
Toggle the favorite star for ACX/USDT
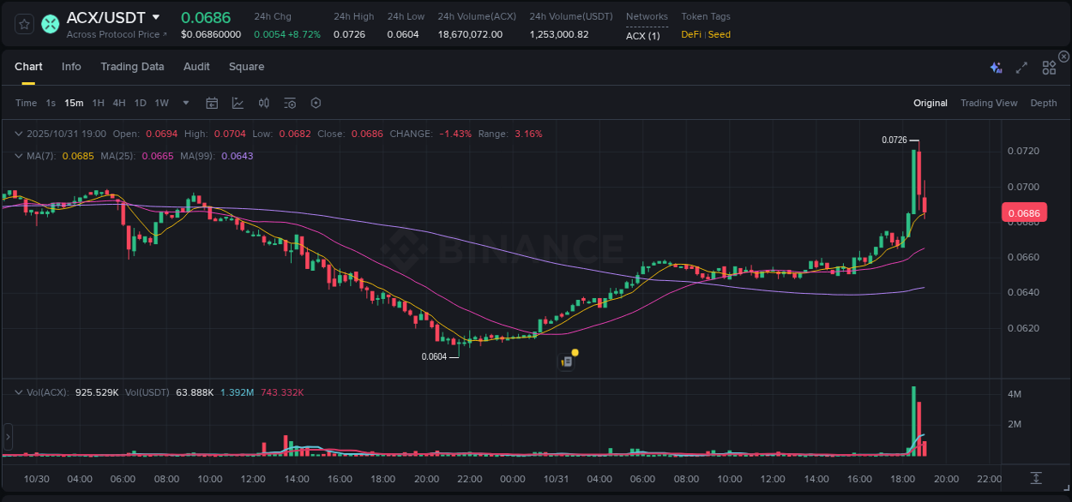[x=23, y=25]
